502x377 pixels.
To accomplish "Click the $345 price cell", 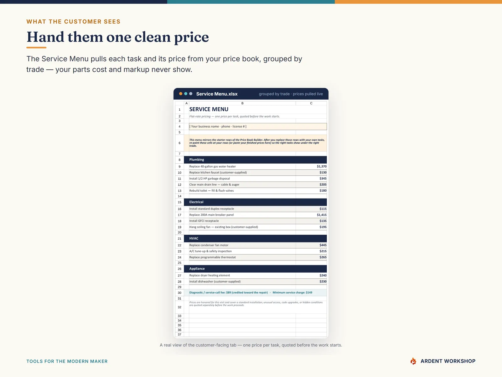I will 311,178.
